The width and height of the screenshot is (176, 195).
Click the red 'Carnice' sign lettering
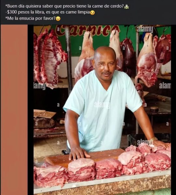tap(88, 30)
